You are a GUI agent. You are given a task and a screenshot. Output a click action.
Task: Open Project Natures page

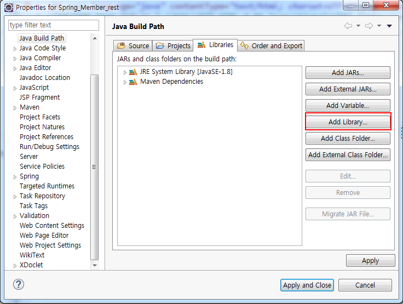(x=42, y=127)
